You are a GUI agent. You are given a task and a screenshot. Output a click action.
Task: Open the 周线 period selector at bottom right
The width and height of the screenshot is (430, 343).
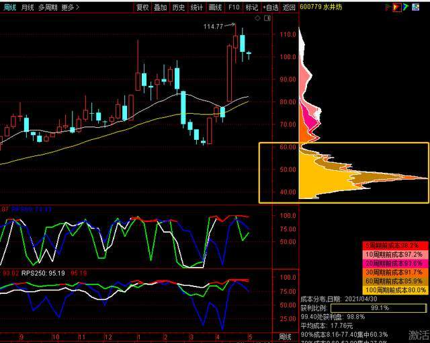[x=285, y=337]
